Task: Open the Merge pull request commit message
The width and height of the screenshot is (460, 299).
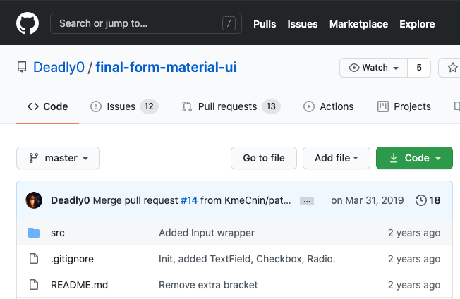Action: pyautogui.click(x=135, y=200)
